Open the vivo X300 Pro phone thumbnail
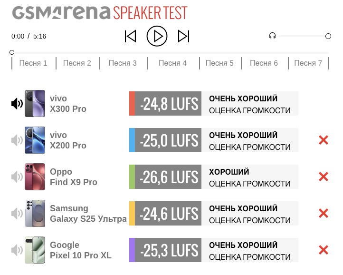Viewport: 343px width, 275px height. click(x=35, y=104)
